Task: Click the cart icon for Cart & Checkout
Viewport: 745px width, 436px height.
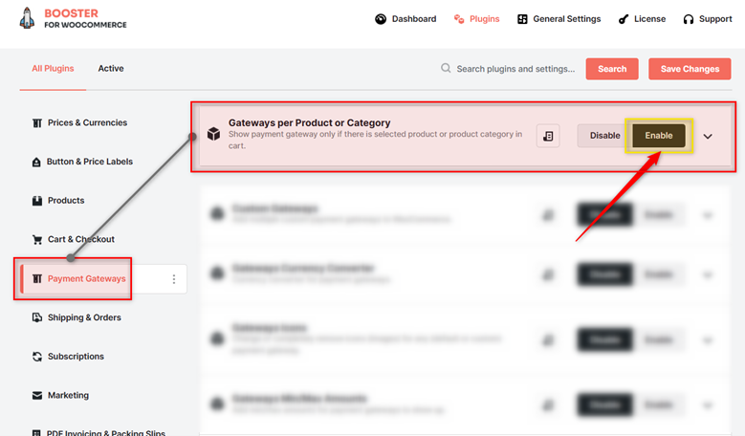Action: point(37,239)
